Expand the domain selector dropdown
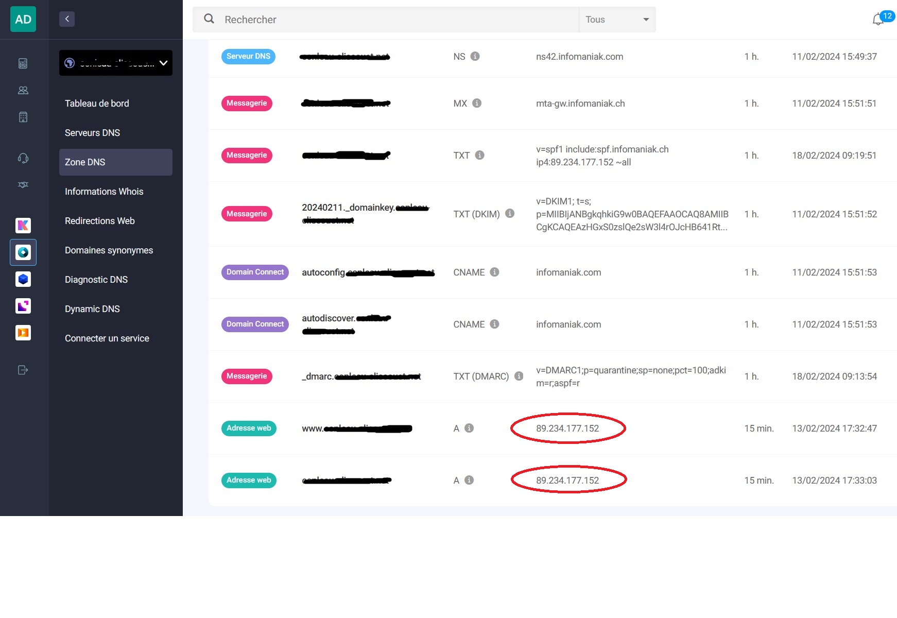This screenshot has width=897, height=618. click(x=116, y=63)
